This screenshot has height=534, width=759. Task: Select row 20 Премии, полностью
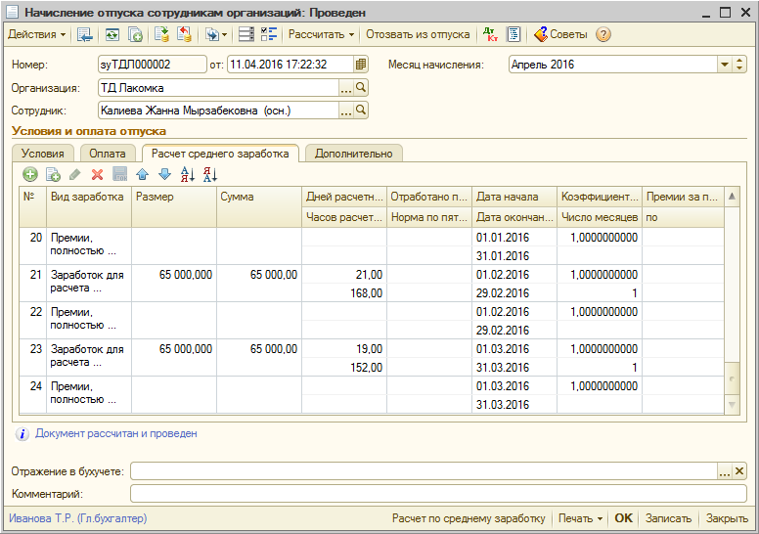coord(372,246)
